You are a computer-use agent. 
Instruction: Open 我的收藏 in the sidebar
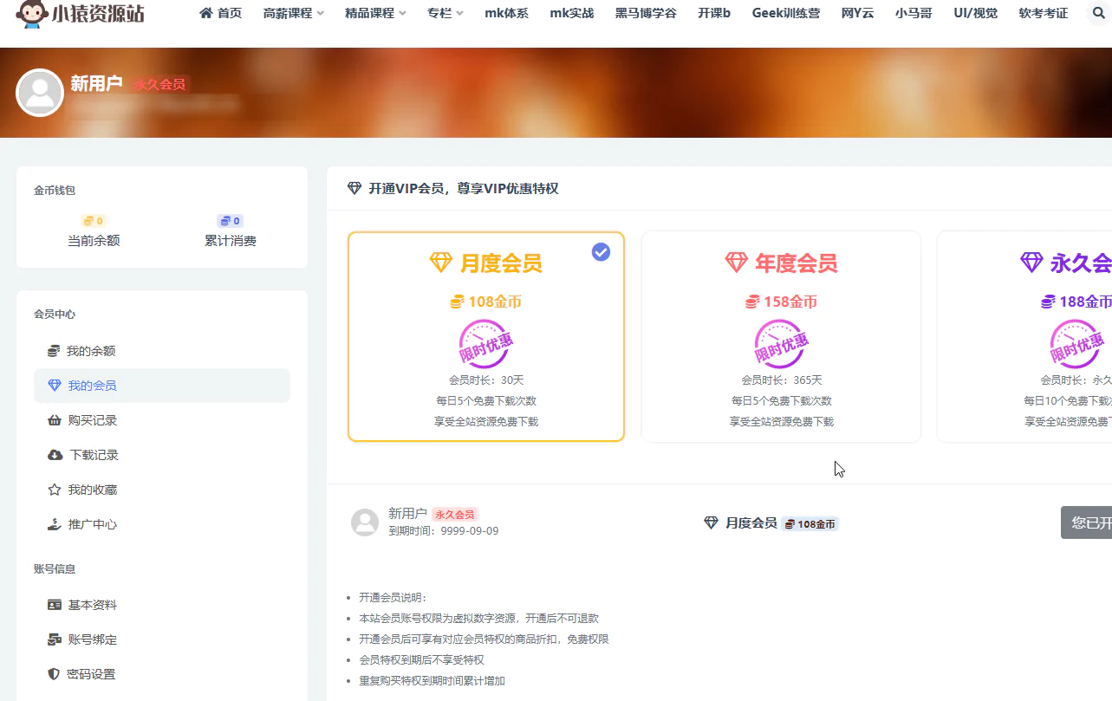162,490
